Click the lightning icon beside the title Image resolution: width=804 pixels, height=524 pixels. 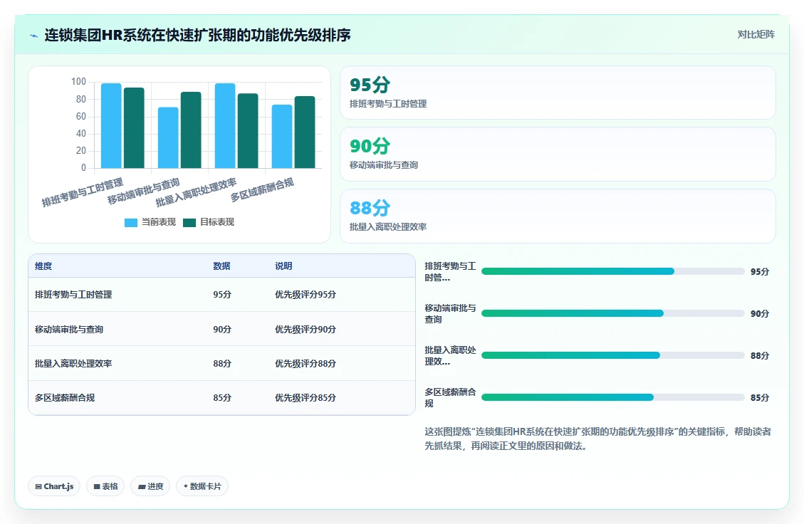point(34,36)
